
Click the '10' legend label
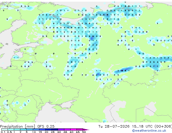[x=34, y=132]
